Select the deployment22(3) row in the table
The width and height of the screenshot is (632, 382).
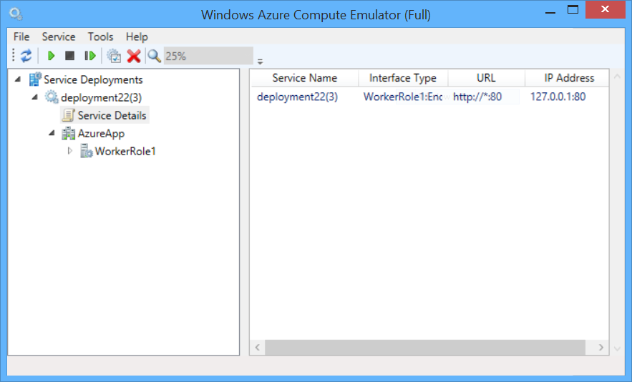coord(297,97)
